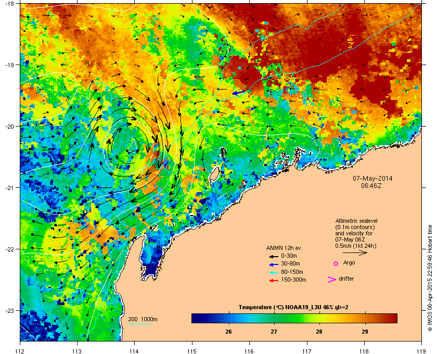The height and width of the screenshot is (354, 437).
Task: Click the colorbar tick label '26'
Action: pos(228,332)
